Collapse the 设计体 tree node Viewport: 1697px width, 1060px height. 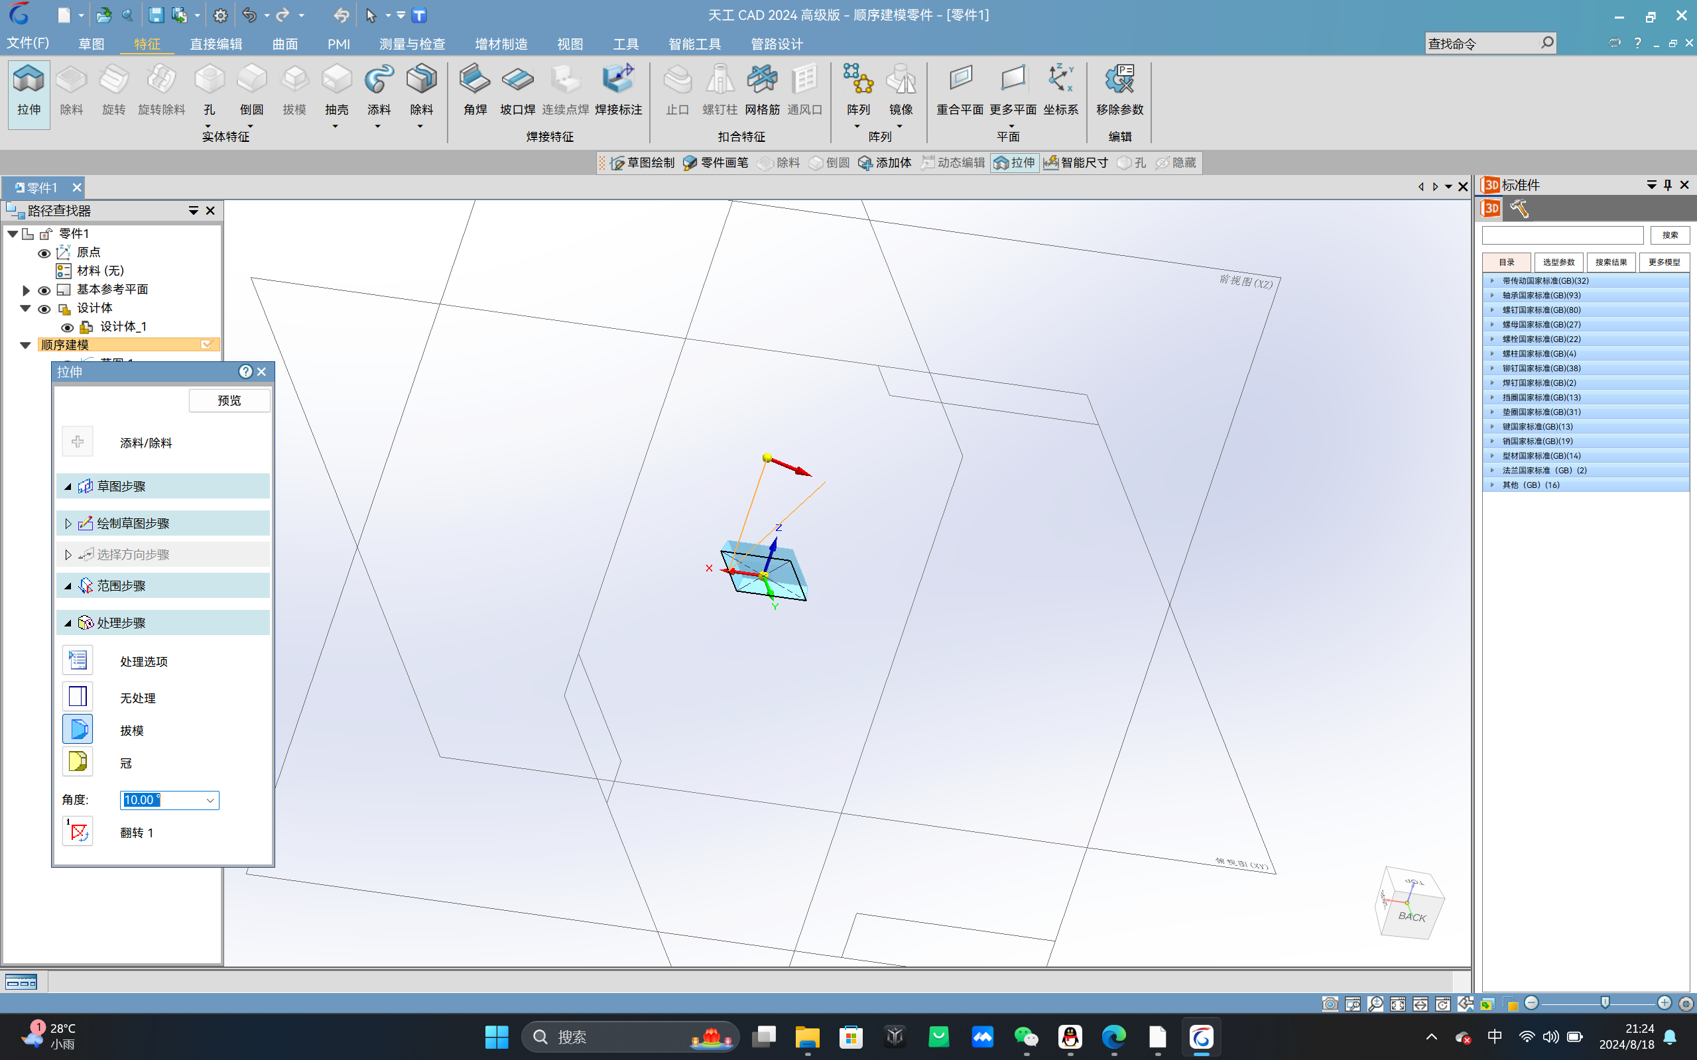pos(26,308)
